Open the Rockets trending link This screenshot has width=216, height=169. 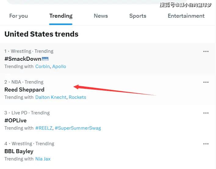coord(77,97)
